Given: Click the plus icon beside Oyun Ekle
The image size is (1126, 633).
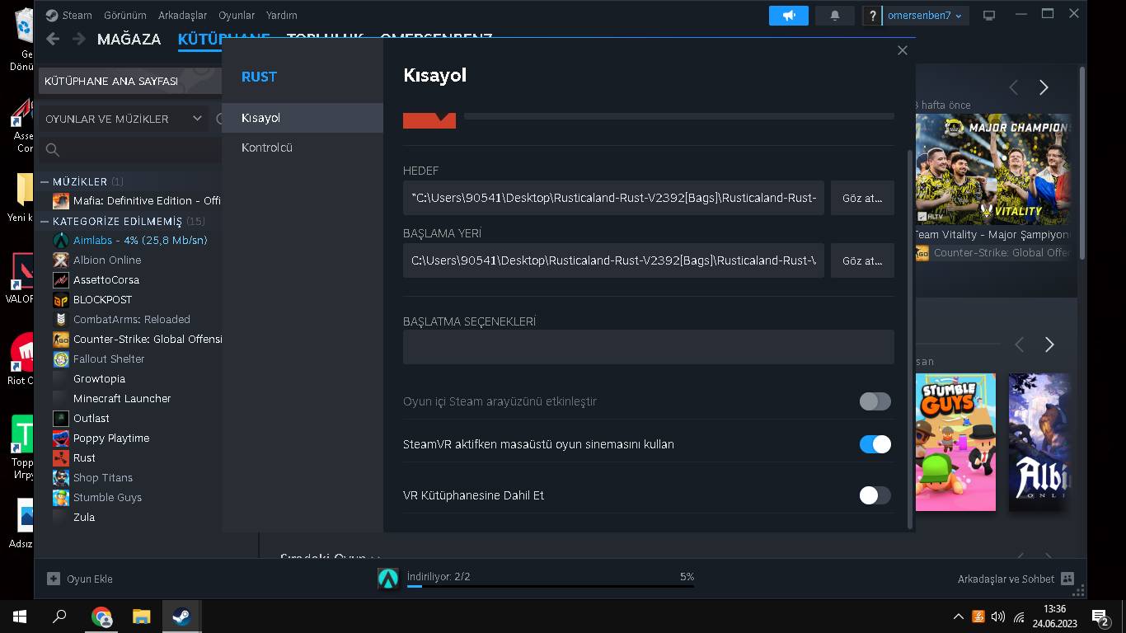Looking at the screenshot, I should 54,579.
